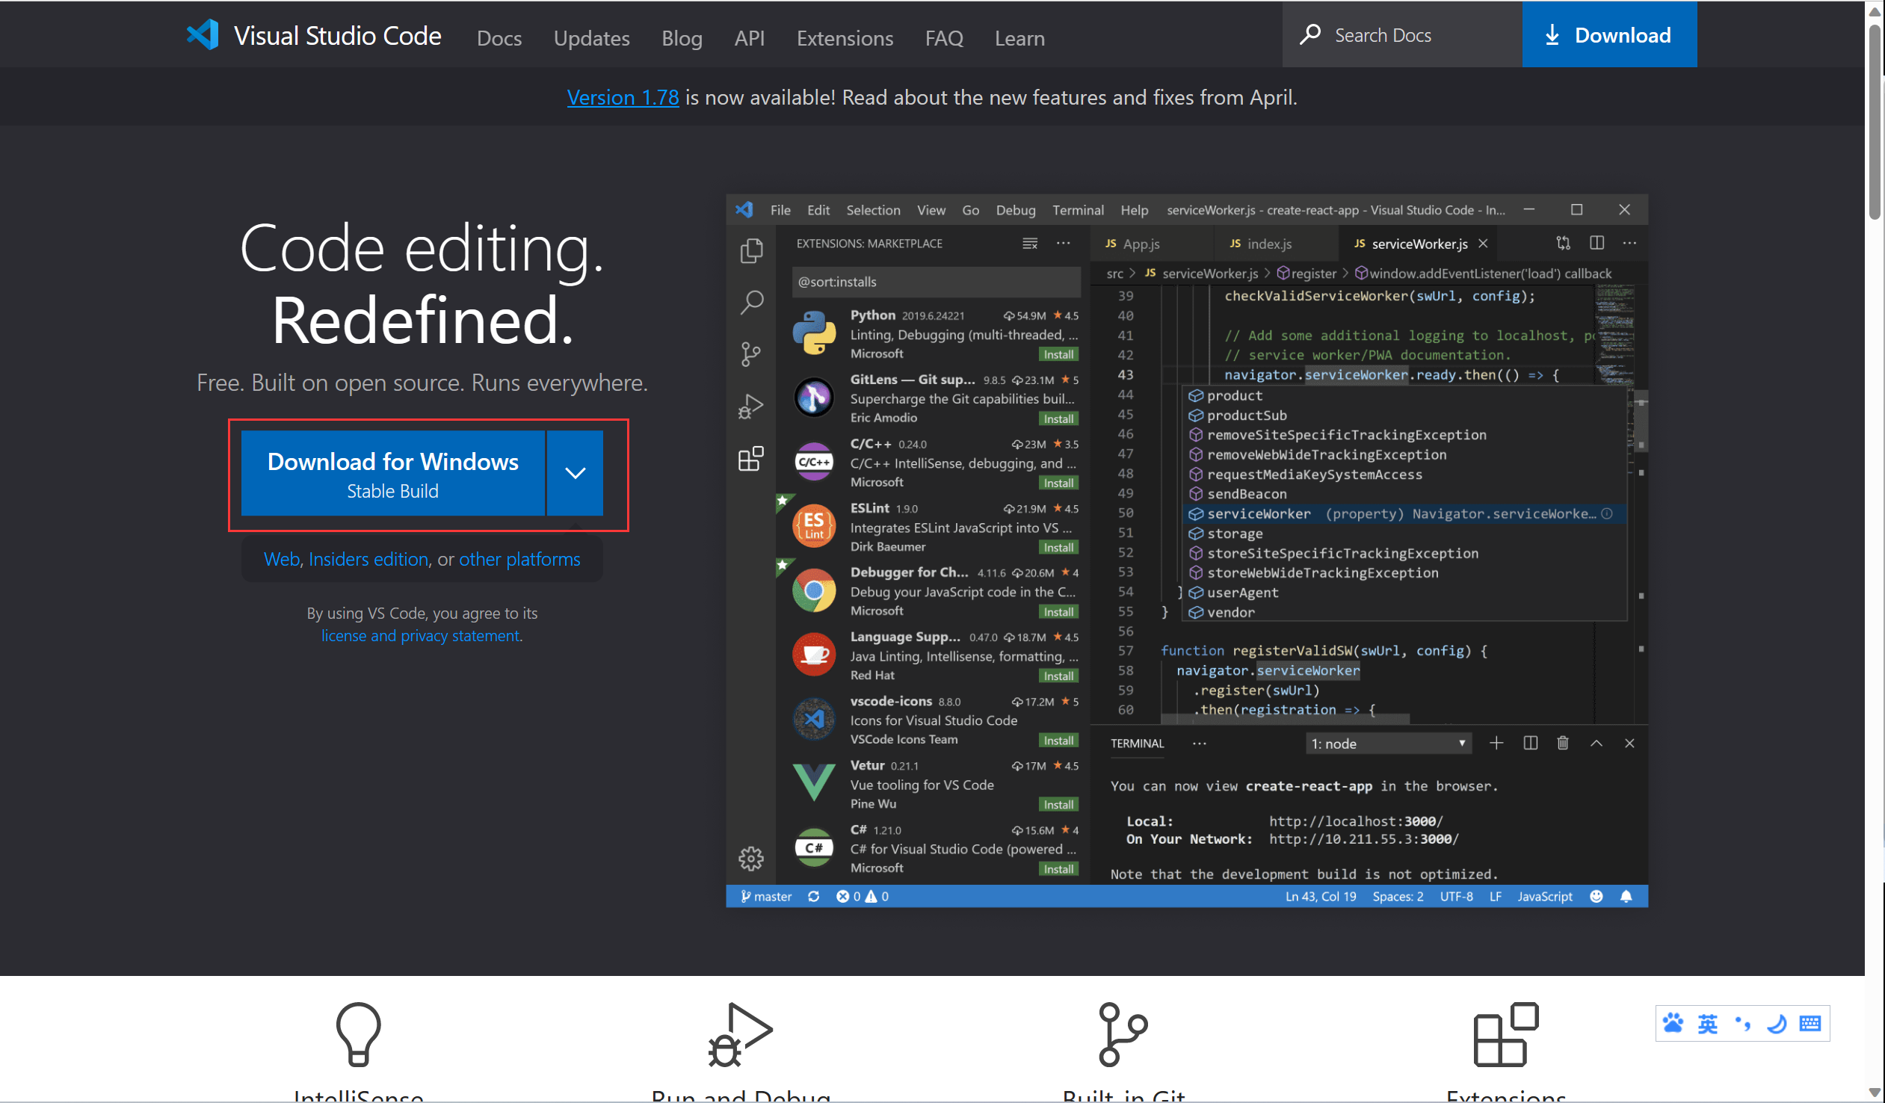Click Download for Windows Stable Build
The height and width of the screenshot is (1103, 1885).
tap(392, 473)
